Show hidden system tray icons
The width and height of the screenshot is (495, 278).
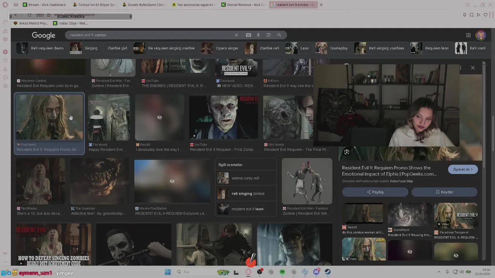439,272
